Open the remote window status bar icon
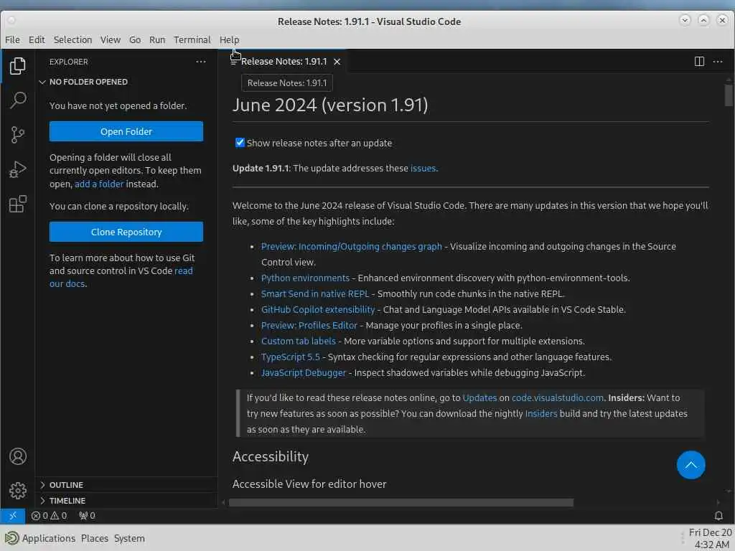The width and height of the screenshot is (735, 551). tap(13, 515)
